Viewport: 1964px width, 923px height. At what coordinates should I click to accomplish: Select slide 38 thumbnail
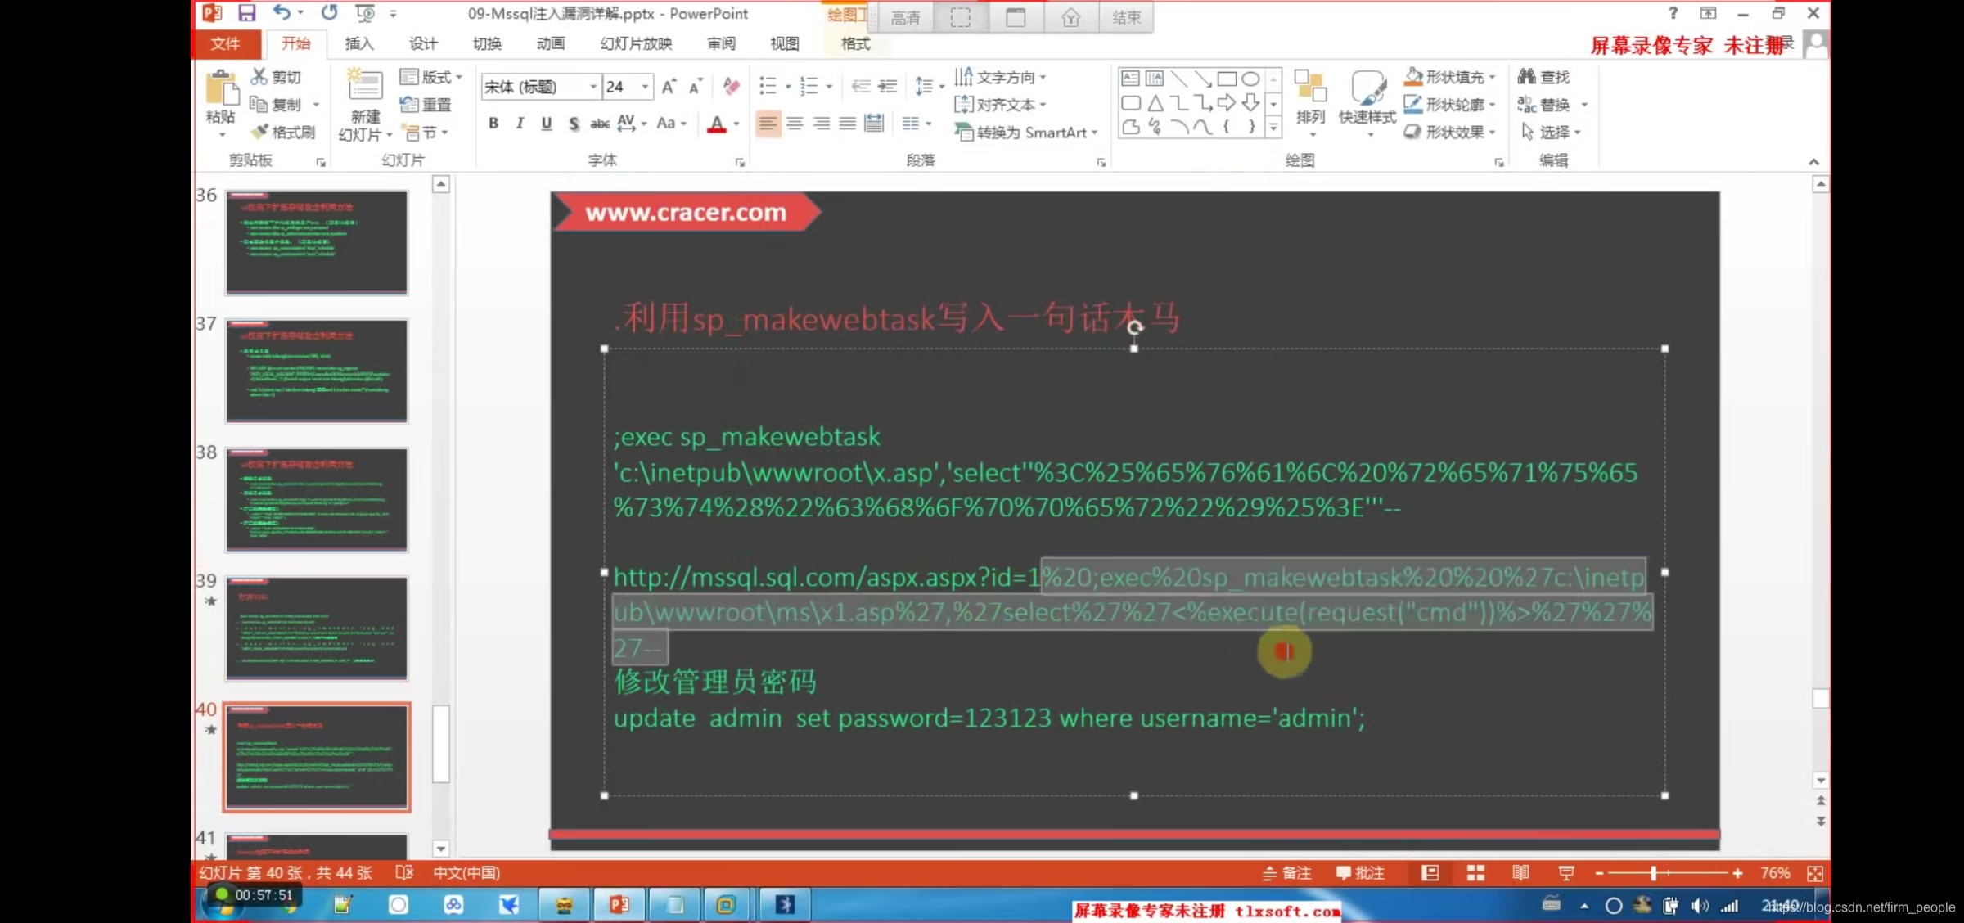[x=317, y=499]
